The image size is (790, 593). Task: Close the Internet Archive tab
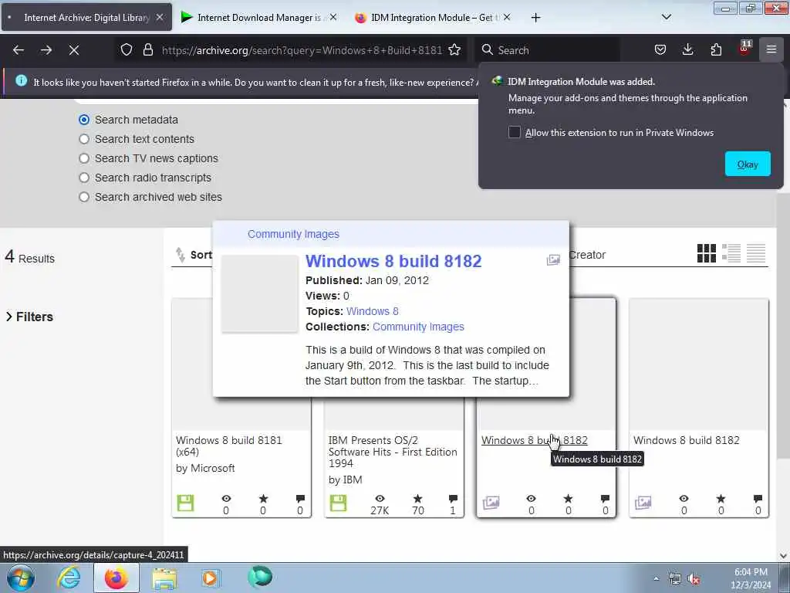coord(160,17)
